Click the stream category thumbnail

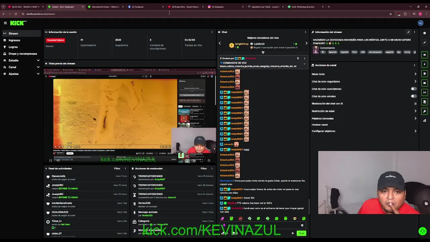tap(316, 49)
